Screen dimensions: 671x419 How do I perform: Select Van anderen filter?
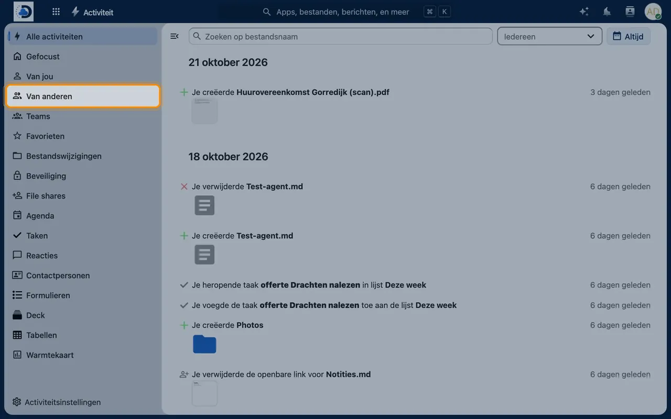(x=83, y=96)
